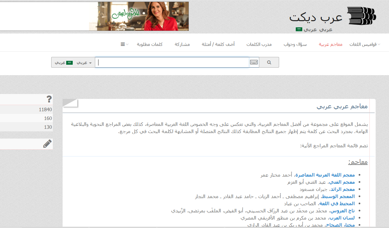389x228 pixels.
Task: Click the underlined معاجم: section heading
Action: pos(358,162)
